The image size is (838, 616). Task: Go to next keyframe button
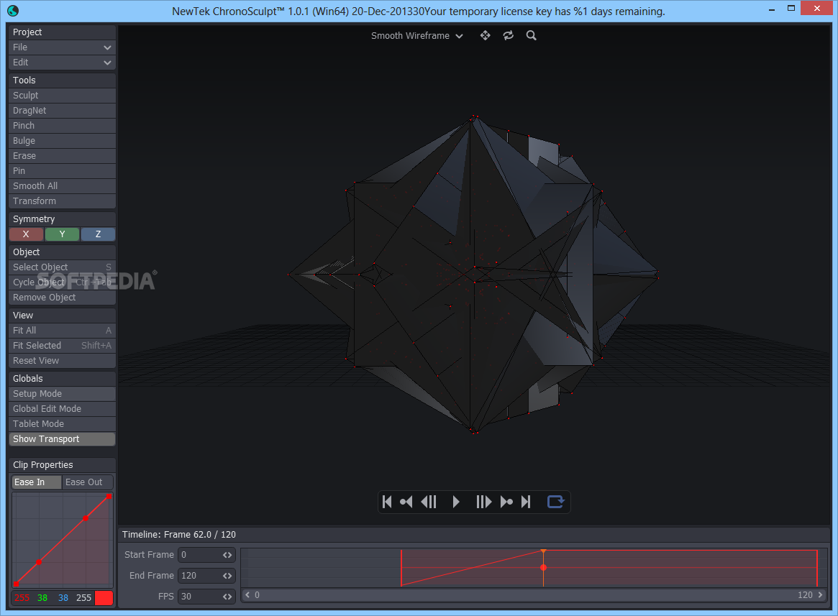point(506,502)
